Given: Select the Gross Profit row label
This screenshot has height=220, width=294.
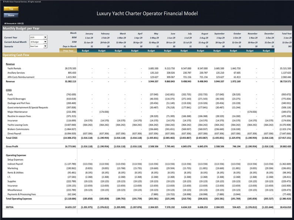Looking at the screenshot, I should click(x=12, y=146).
